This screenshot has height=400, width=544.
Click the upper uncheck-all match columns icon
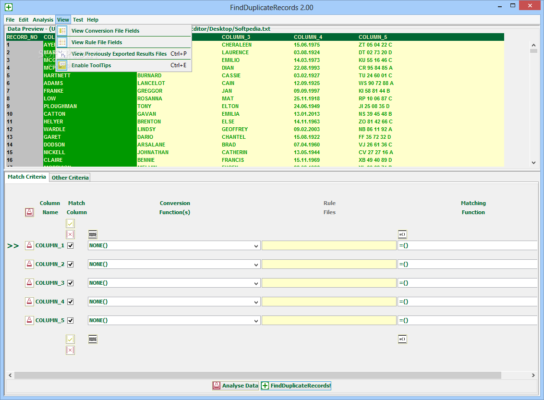tap(71, 234)
